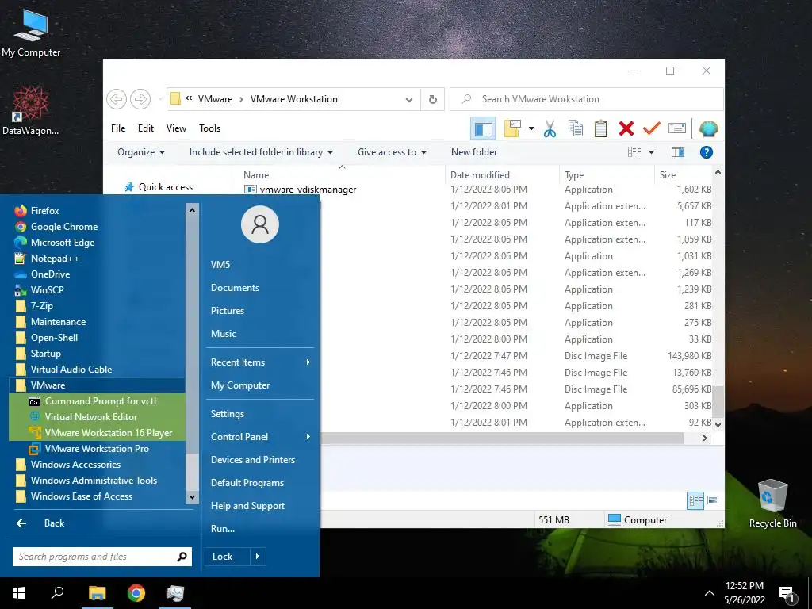This screenshot has height=609, width=812.
Task: Click the Lock button in start menu
Action: (x=228, y=557)
